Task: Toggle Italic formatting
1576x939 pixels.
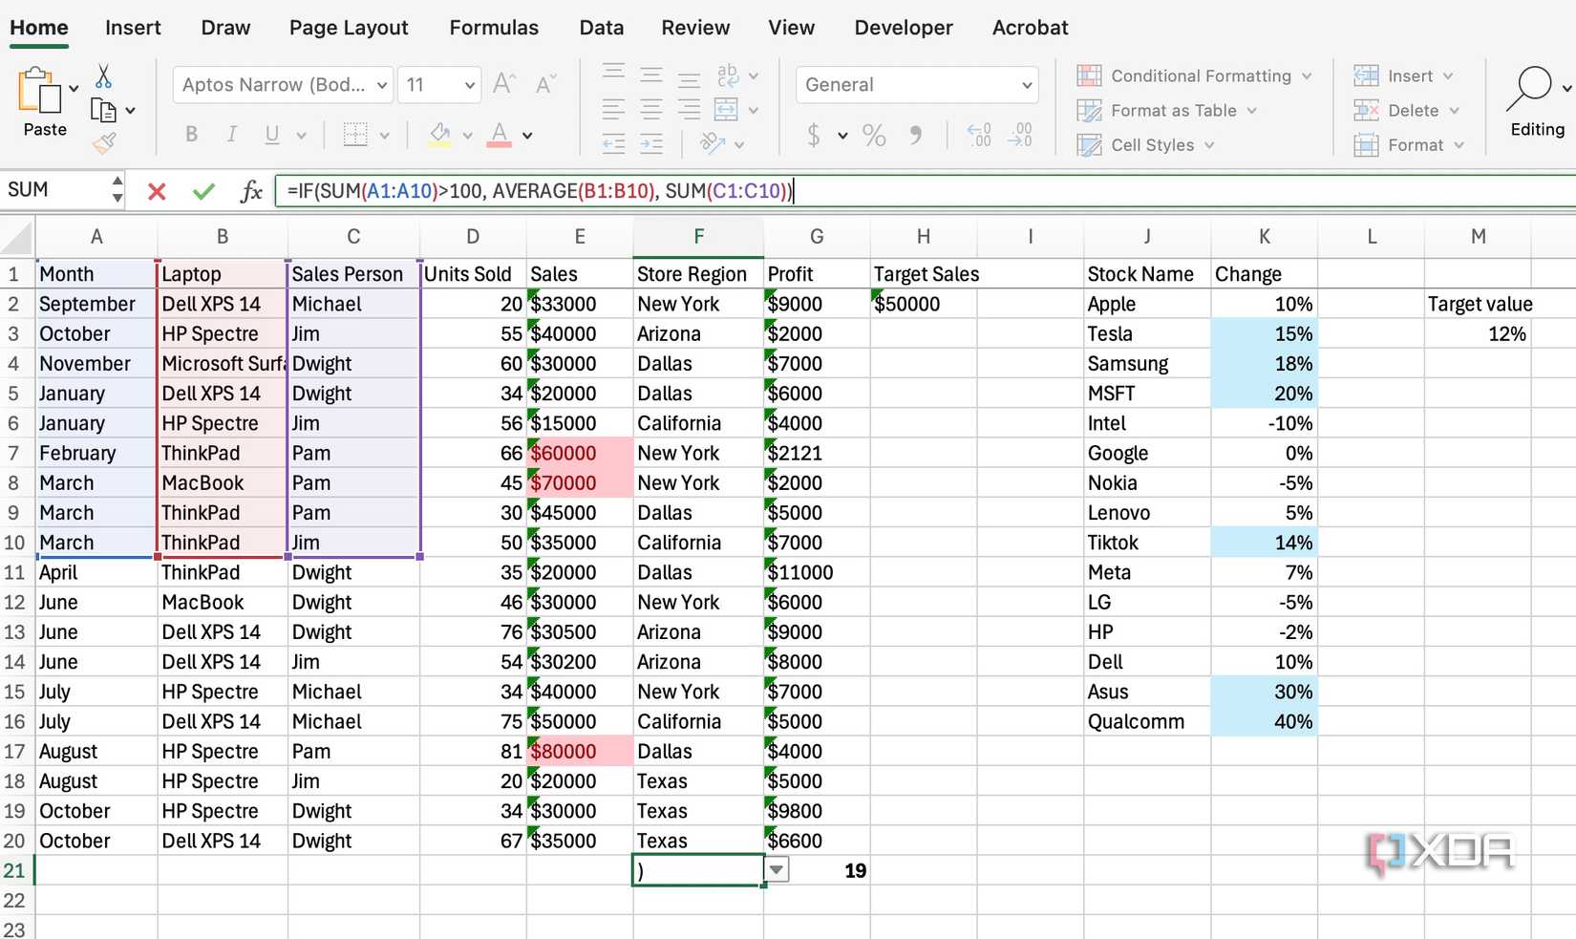Action: (x=232, y=135)
